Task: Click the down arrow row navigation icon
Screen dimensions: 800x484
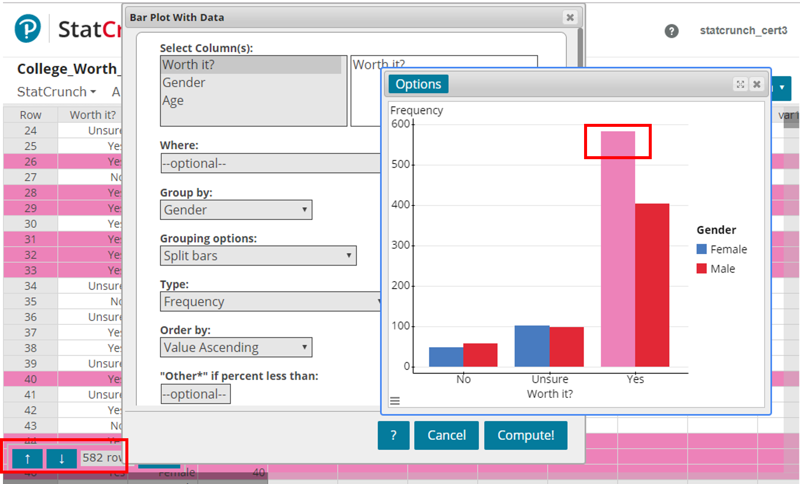Action: (61, 459)
